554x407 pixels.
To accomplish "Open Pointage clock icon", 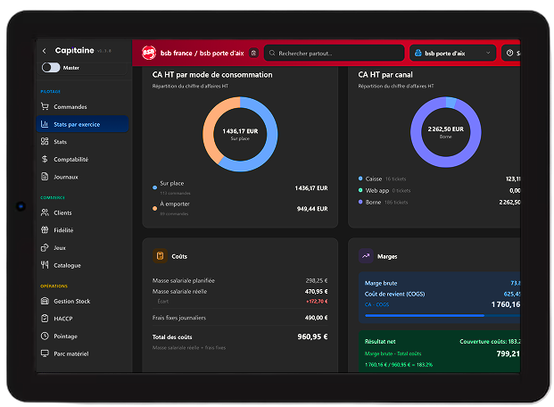I will click(x=45, y=336).
